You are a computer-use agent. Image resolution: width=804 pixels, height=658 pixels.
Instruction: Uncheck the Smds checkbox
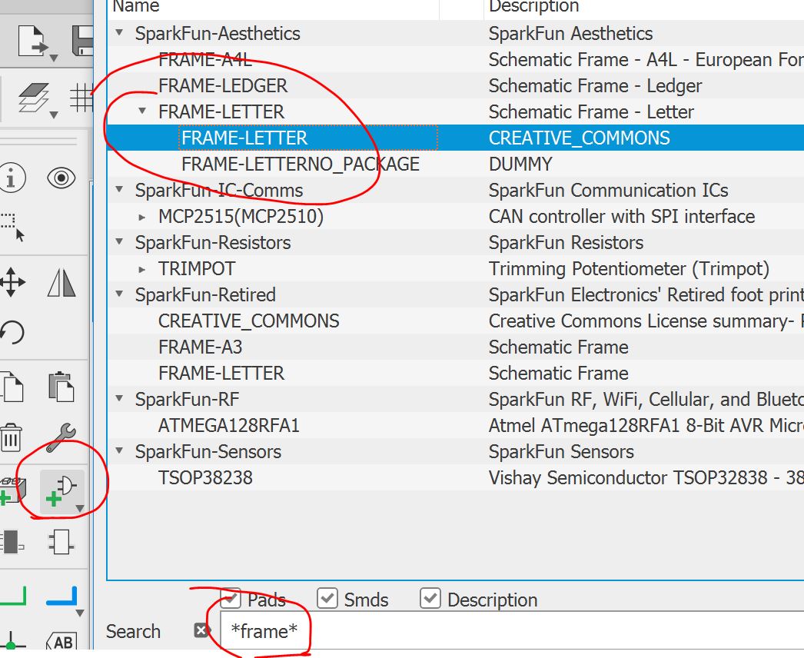(327, 598)
